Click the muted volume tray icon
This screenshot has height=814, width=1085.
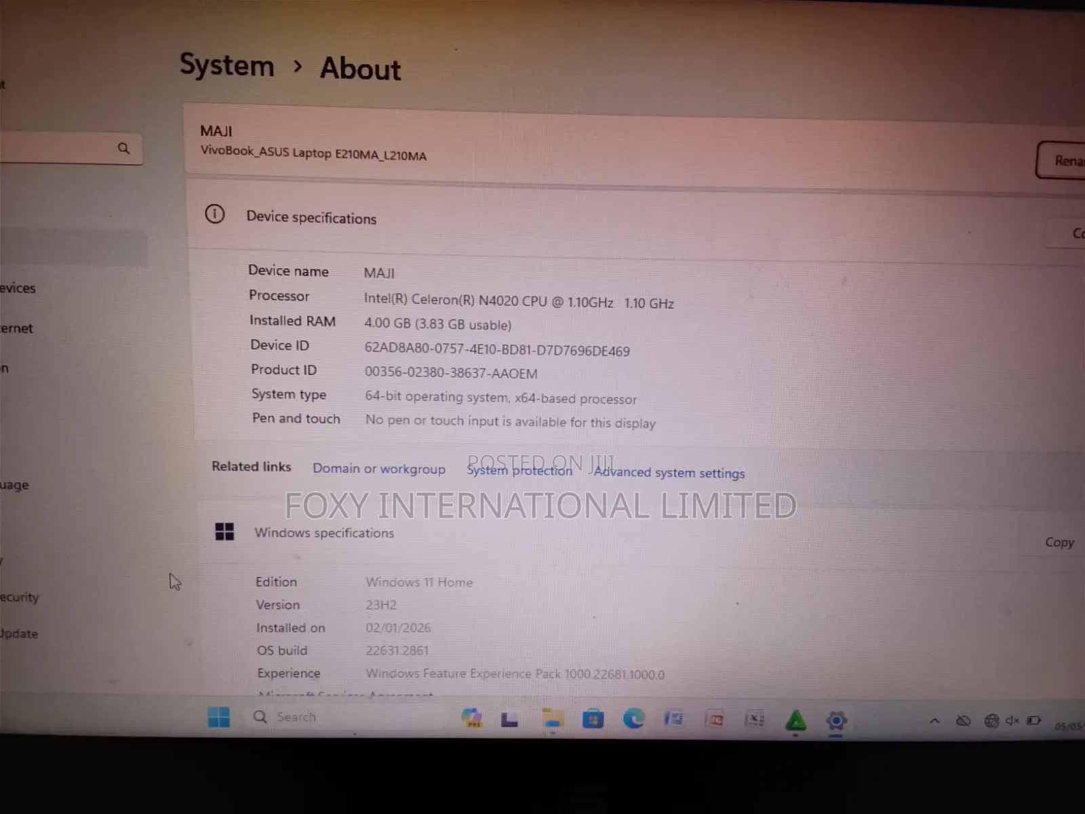tap(1012, 721)
